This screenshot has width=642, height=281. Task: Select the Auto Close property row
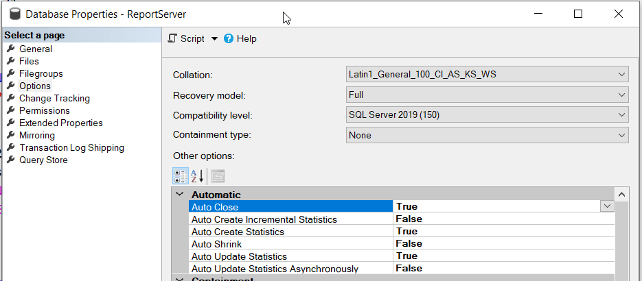[401, 207]
